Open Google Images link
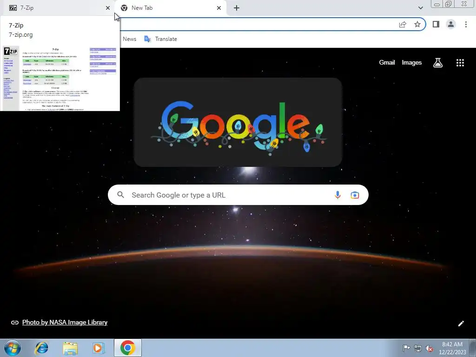This screenshot has height=357, width=476. (x=412, y=63)
